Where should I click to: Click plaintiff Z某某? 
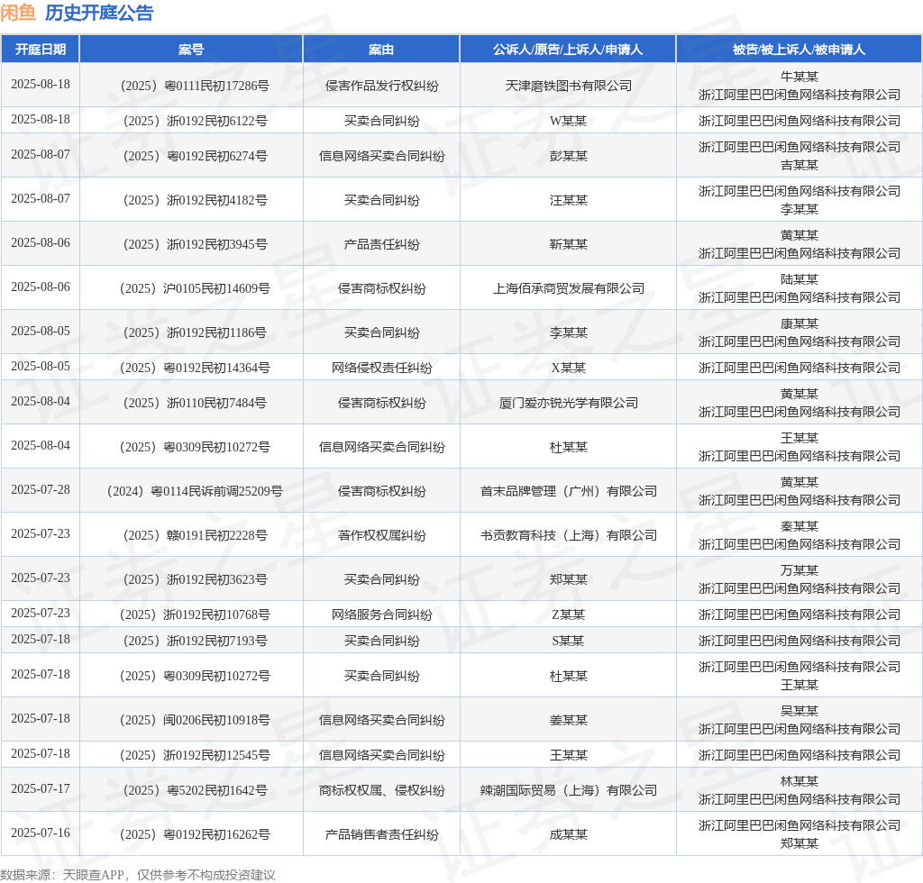(x=568, y=615)
